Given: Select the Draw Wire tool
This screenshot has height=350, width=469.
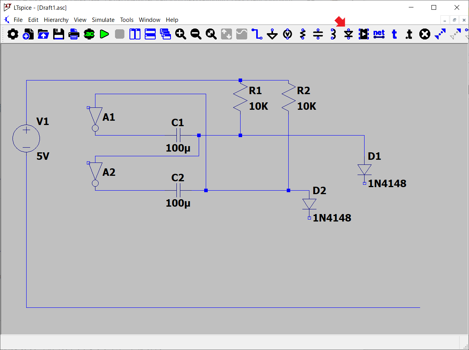Looking at the screenshot, I should point(257,34).
